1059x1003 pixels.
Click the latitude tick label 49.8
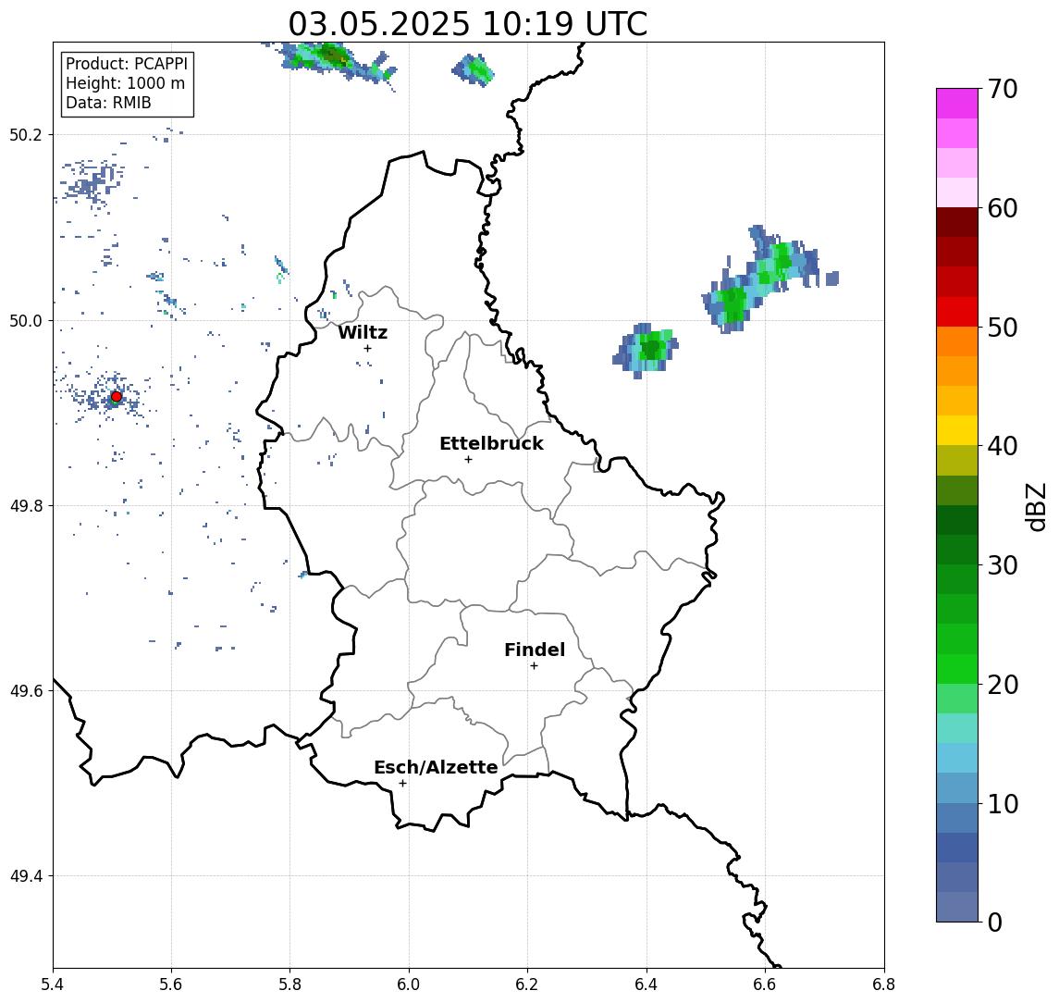[26, 505]
